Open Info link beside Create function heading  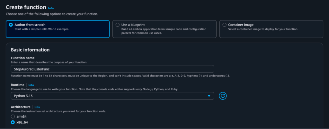click(51, 8)
